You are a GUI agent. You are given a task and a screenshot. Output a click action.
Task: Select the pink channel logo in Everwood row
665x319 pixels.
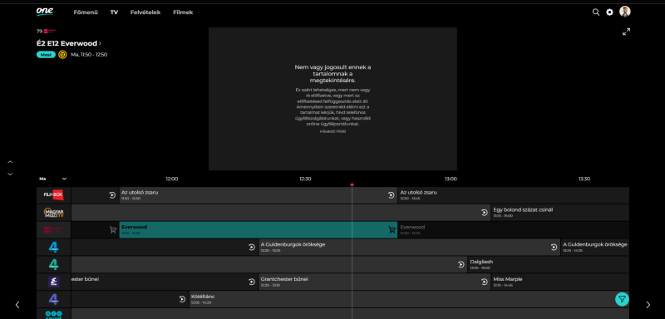53,230
